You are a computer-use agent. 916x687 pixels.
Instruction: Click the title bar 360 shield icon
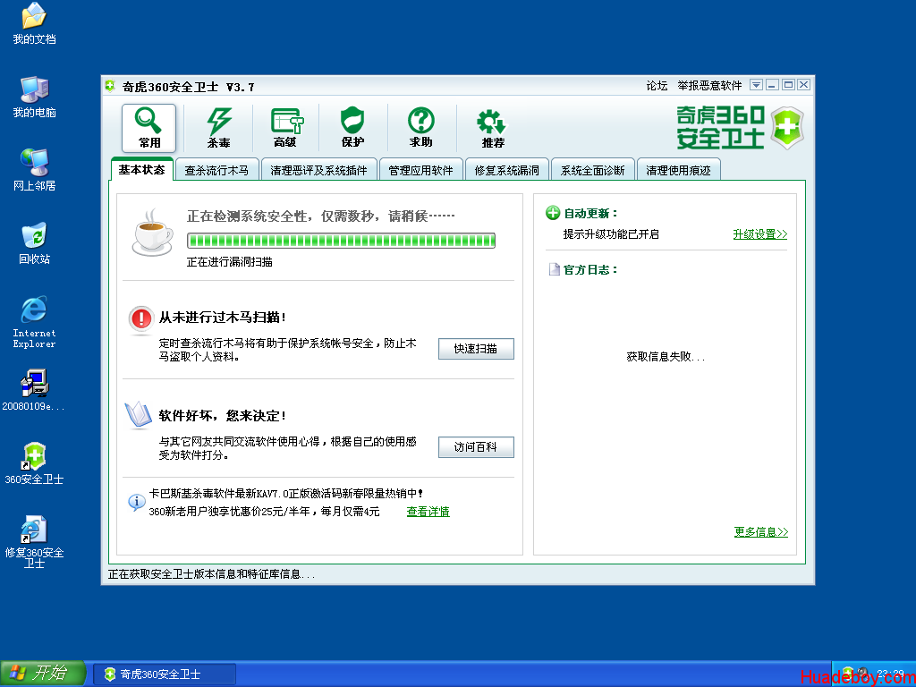click(110, 87)
